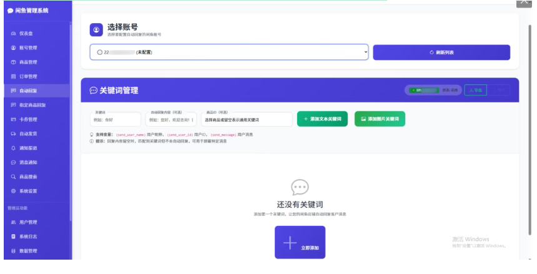Click the 刷新列表 refresh button
This screenshot has width=537, height=274.
441,52
